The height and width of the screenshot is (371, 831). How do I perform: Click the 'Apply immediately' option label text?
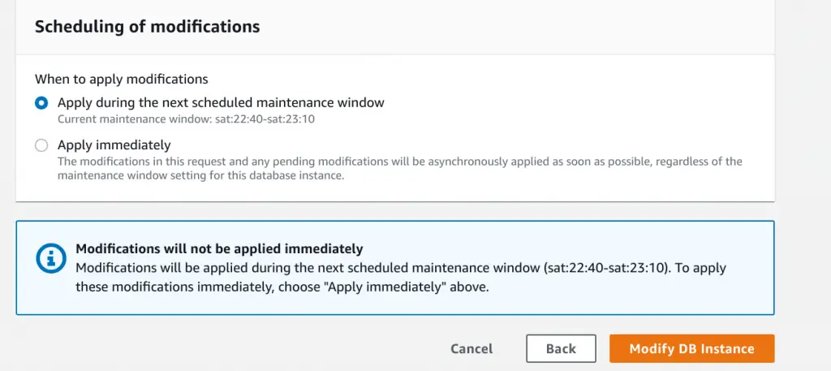point(114,145)
